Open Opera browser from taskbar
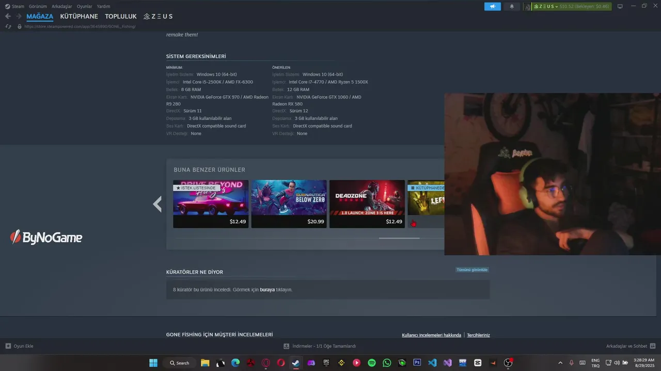The height and width of the screenshot is (371, 661). point(281,363)
